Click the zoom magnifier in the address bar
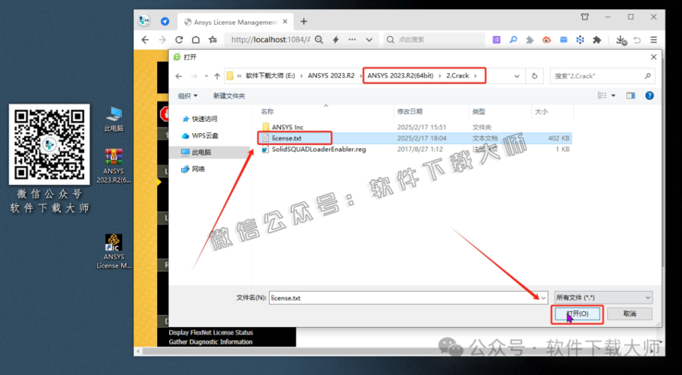 (319, 39)
